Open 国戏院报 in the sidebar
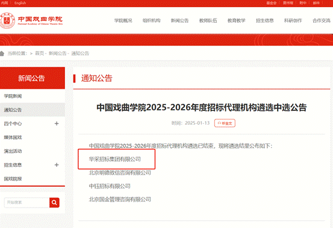The width and height of the screenshot is (333, 228). [13, 179]
